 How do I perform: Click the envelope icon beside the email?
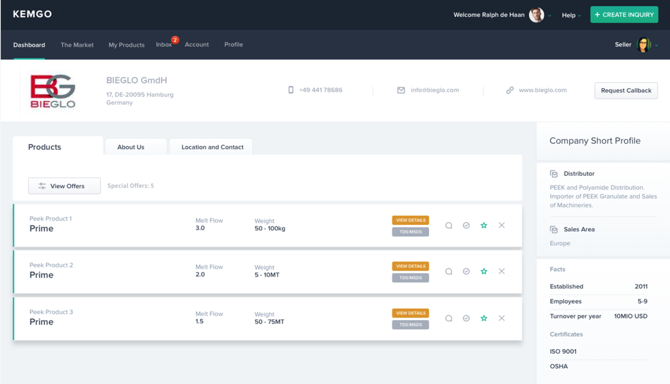pos(401,90)
